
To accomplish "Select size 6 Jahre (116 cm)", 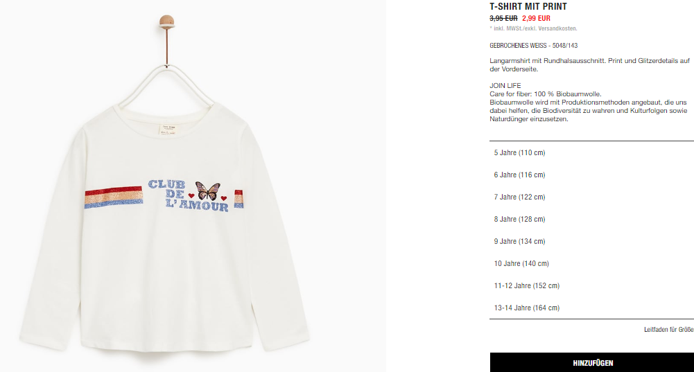I will pos(591,175).
